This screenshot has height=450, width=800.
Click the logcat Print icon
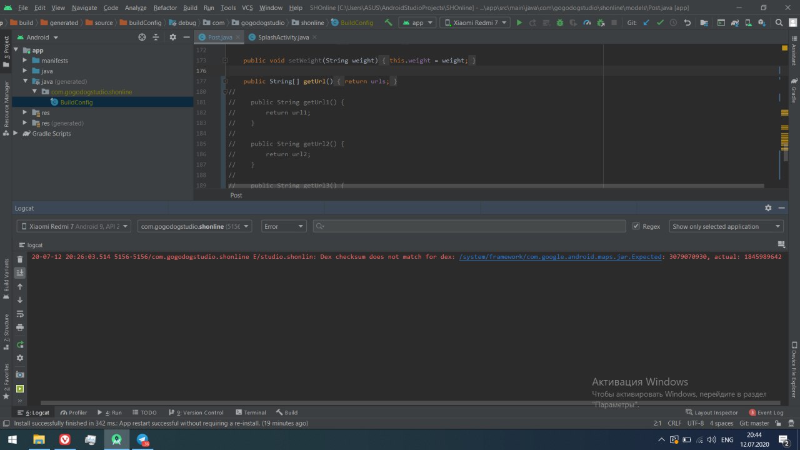(20, 327)
